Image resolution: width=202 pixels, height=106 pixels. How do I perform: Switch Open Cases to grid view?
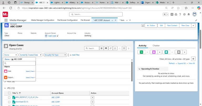pyautogui.click(x=102, y=48)
